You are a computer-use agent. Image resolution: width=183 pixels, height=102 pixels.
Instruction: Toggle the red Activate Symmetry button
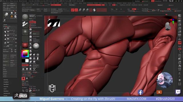94,5
